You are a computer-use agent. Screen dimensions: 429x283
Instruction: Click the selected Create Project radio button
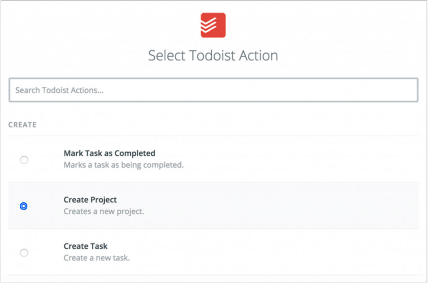click(x=24, y=206)
